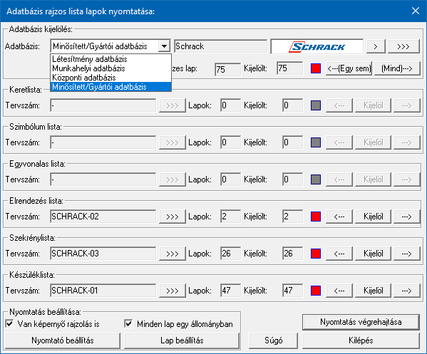Viewport: 427px width, 354px height.
Task: Open Készüléklista >>> plan browser
Action: click(x=172, y=291)
